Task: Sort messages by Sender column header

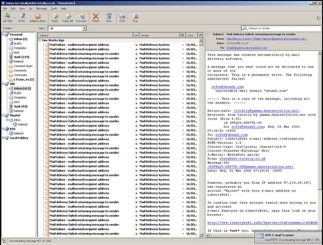Action: click(x=159, y=36)
